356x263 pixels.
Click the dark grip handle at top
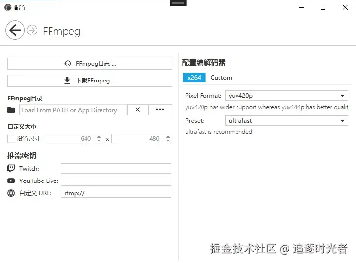click(x=178, y=3)
